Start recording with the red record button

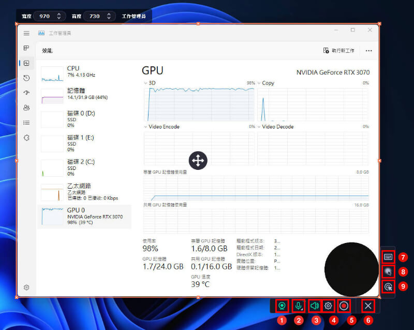(344, 306)
